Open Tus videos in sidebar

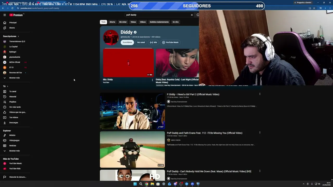click(x=14, y=117)
